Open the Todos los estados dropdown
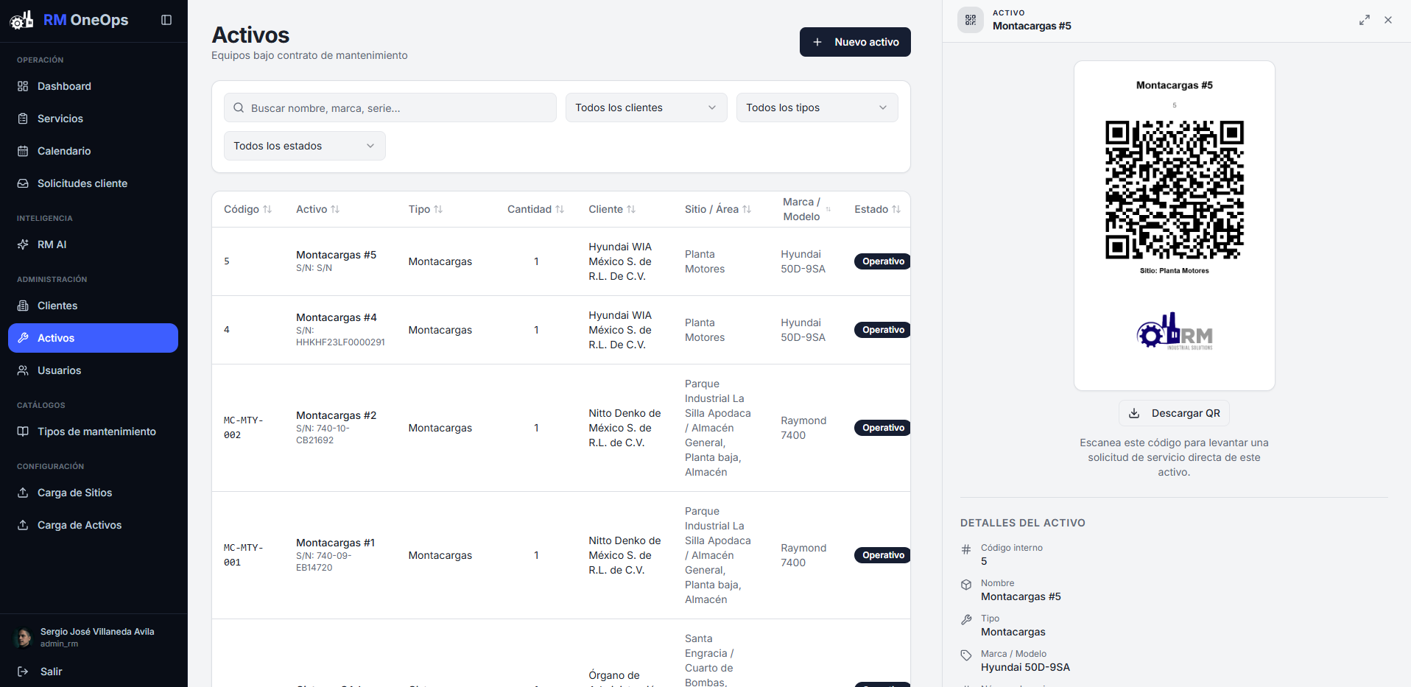The image size is (1411, 687). click(305, 146)
